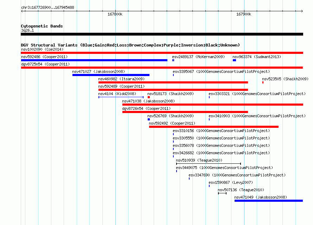The width and height of the screenshot is (313, 225).
Task: Open esv3395067 variant label
Action: point(221,71)
